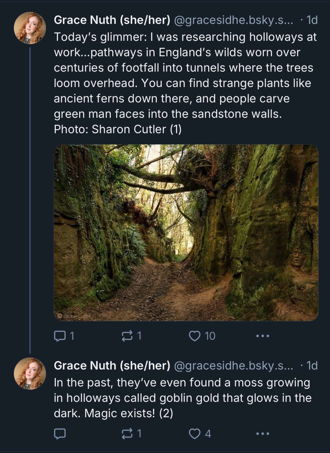Click Grace Nuth display name in first post
The image size is (330, 453).
[112, 20]
